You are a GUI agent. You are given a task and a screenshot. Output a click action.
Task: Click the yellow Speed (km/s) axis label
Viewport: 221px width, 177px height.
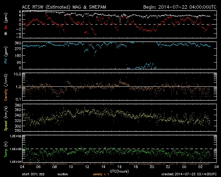pos(6,118)
